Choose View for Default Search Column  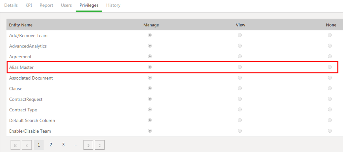click(x=240, y=120)
